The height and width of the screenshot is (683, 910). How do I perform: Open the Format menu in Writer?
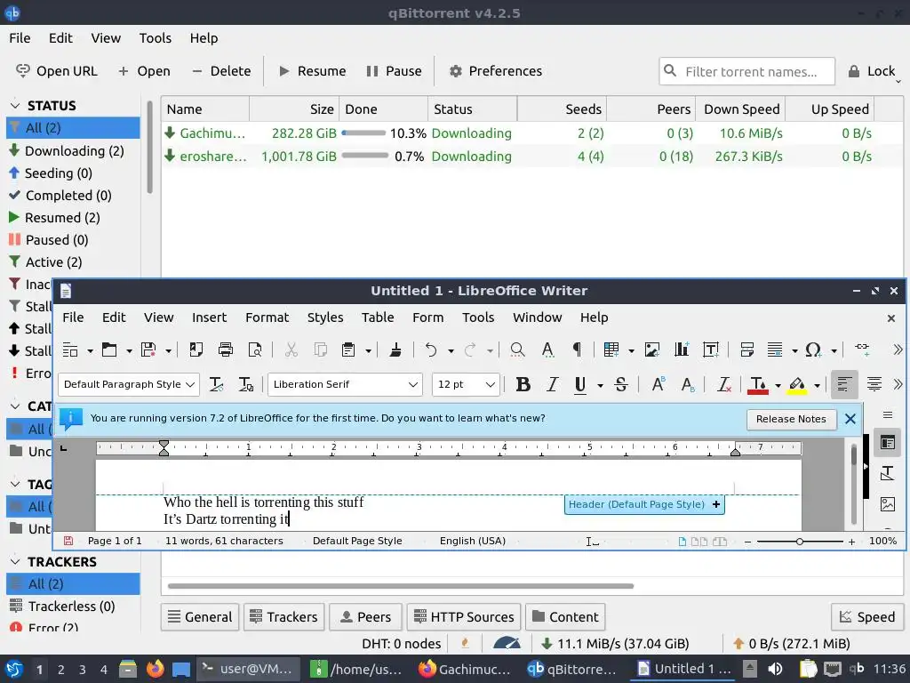point(267,317)
